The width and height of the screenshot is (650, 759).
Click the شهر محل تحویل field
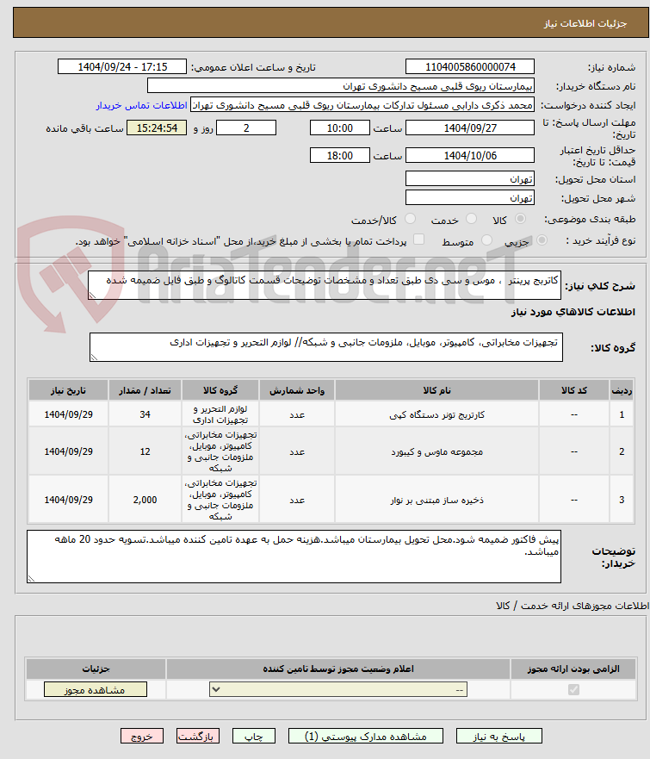469,197
